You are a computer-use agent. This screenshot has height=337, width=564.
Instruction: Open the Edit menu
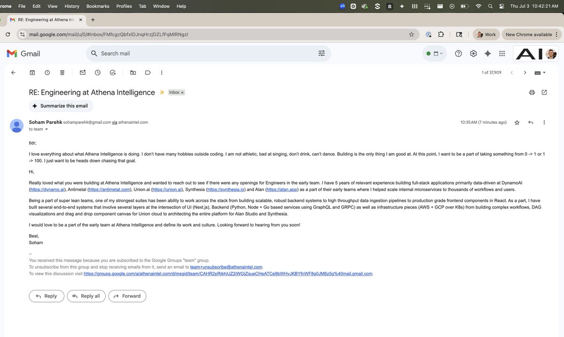click(37, 6)
